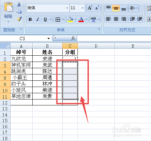Select column D header
This screenshot has height=141, width=151.
point(96,46)
